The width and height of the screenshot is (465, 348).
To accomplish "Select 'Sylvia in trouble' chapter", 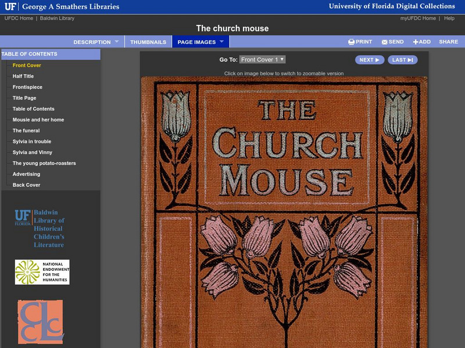I will tap(32, 142).
